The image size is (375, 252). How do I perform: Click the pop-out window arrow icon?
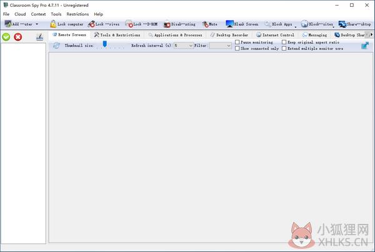(365, 46)
